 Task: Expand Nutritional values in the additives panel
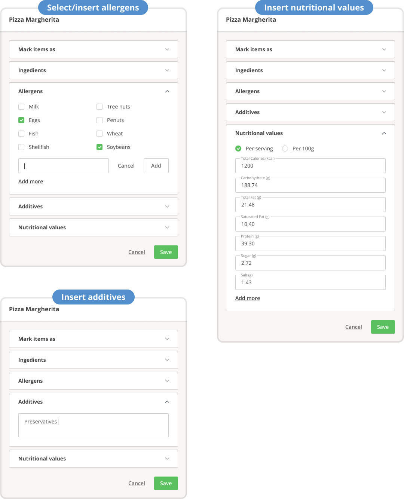pyautogui.click(x=94, y=459)
